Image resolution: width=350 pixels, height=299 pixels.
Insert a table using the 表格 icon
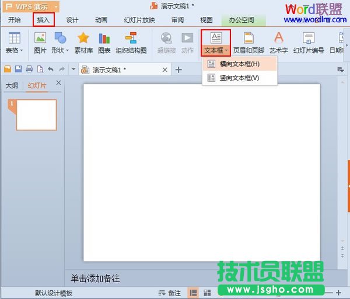14,38
